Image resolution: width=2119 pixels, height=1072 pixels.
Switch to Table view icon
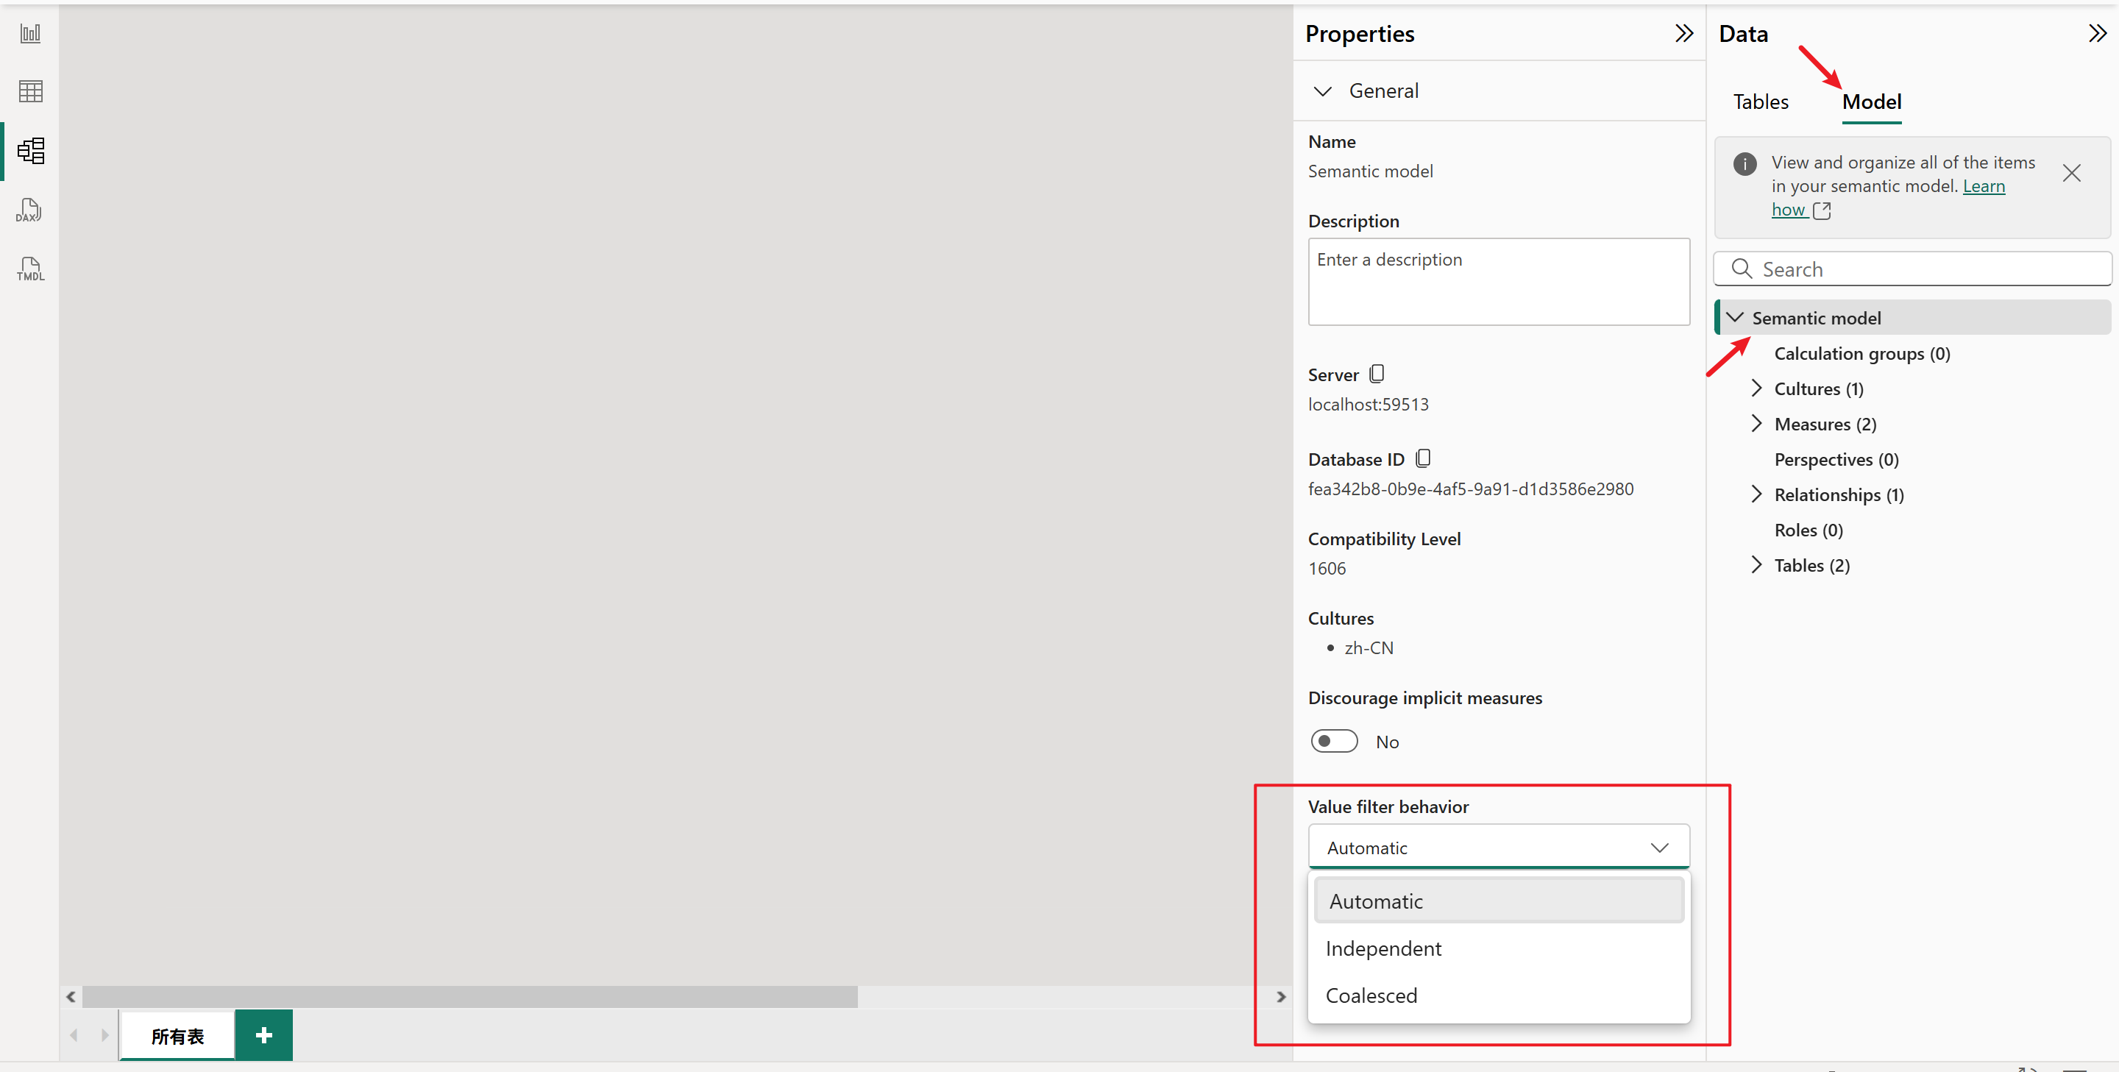(30, 91)
